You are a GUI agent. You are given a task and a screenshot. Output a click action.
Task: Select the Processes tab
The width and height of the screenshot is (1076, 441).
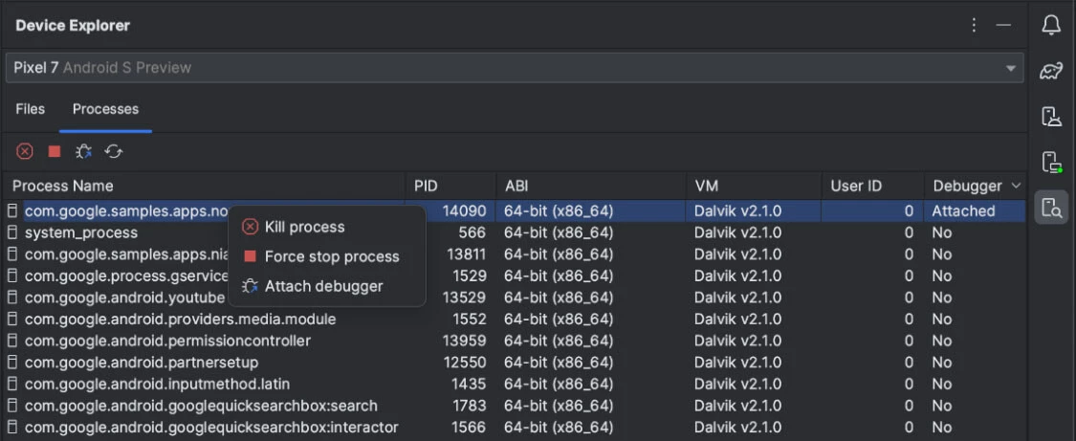[105, 109]
